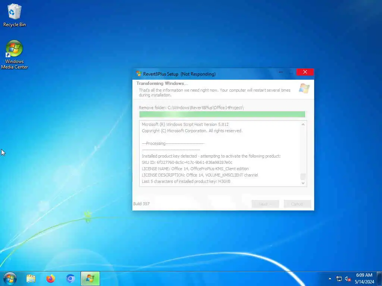Image resolution: width=382 pixels, height=286 pixels.
Task: Click the log scroll down arrow
Action: point(303,183)
